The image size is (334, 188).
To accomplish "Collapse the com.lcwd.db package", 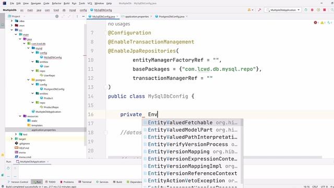I will click(x=25, y=43).
